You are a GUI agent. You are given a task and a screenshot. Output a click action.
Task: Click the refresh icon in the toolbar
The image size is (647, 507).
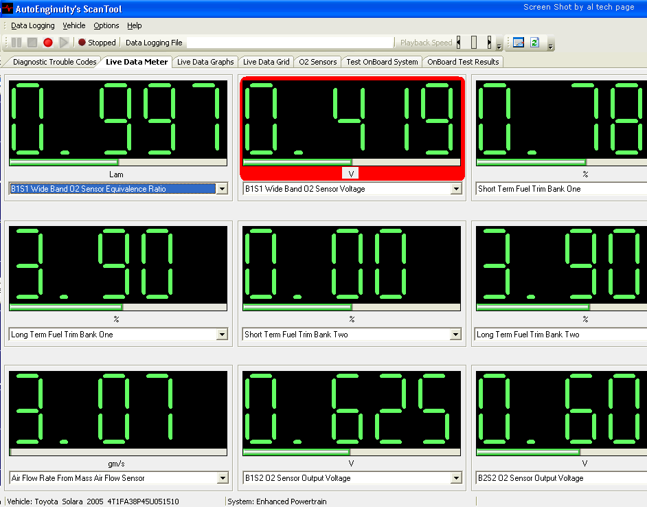(534, 43)
